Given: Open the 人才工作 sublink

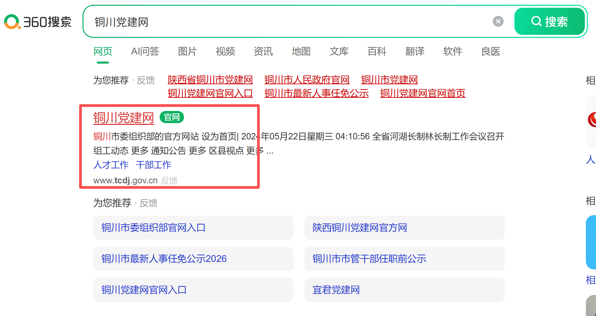Looking at the screenshot, I should coord(111,165).
